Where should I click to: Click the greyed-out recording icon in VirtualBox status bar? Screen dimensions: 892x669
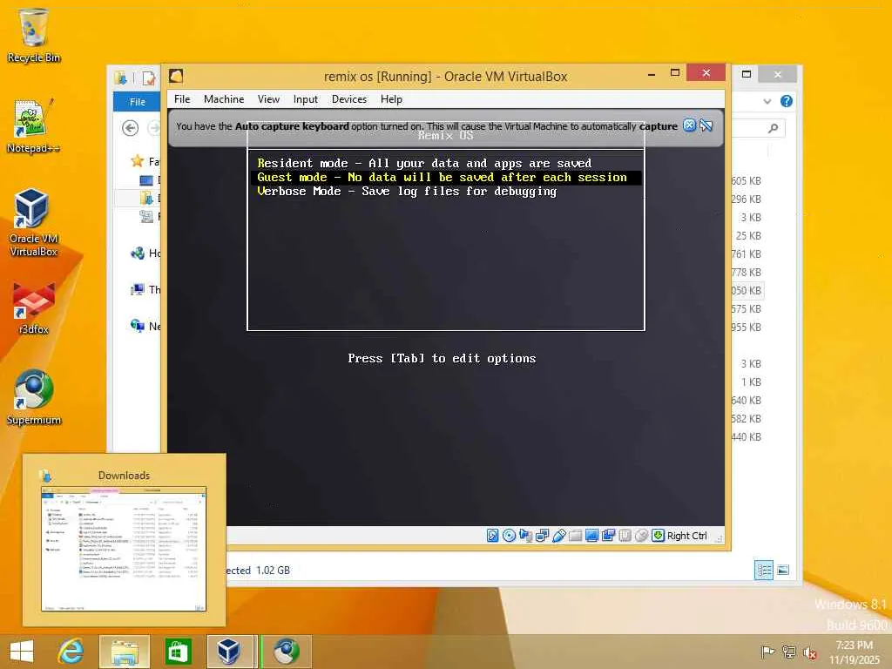pos(625,536)
